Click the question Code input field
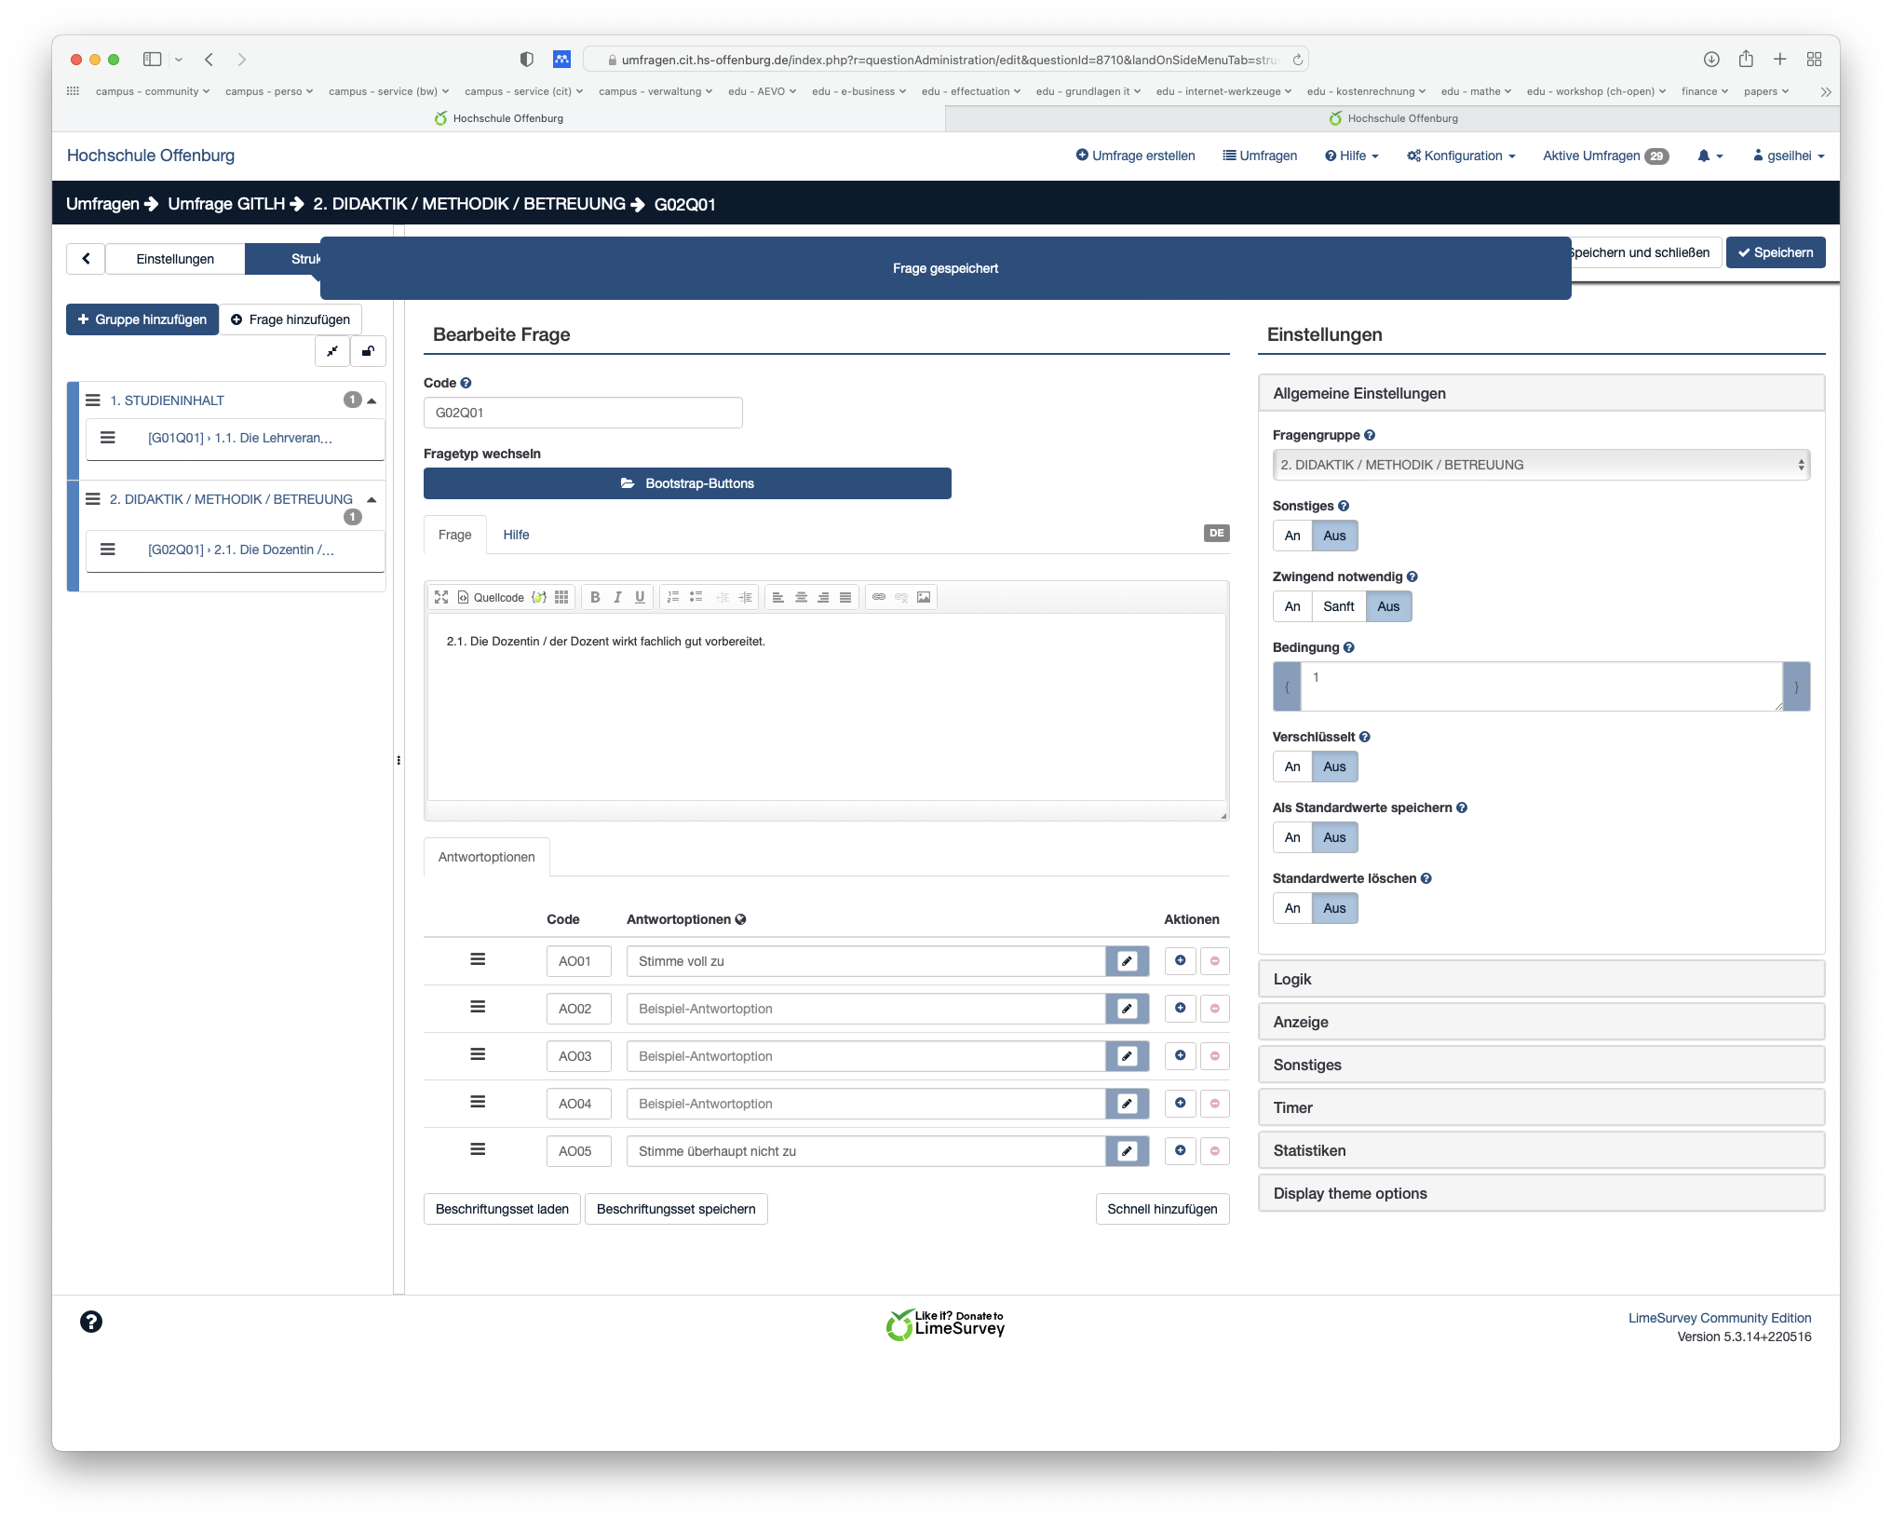1892x1520 pixels. [583, 413]
